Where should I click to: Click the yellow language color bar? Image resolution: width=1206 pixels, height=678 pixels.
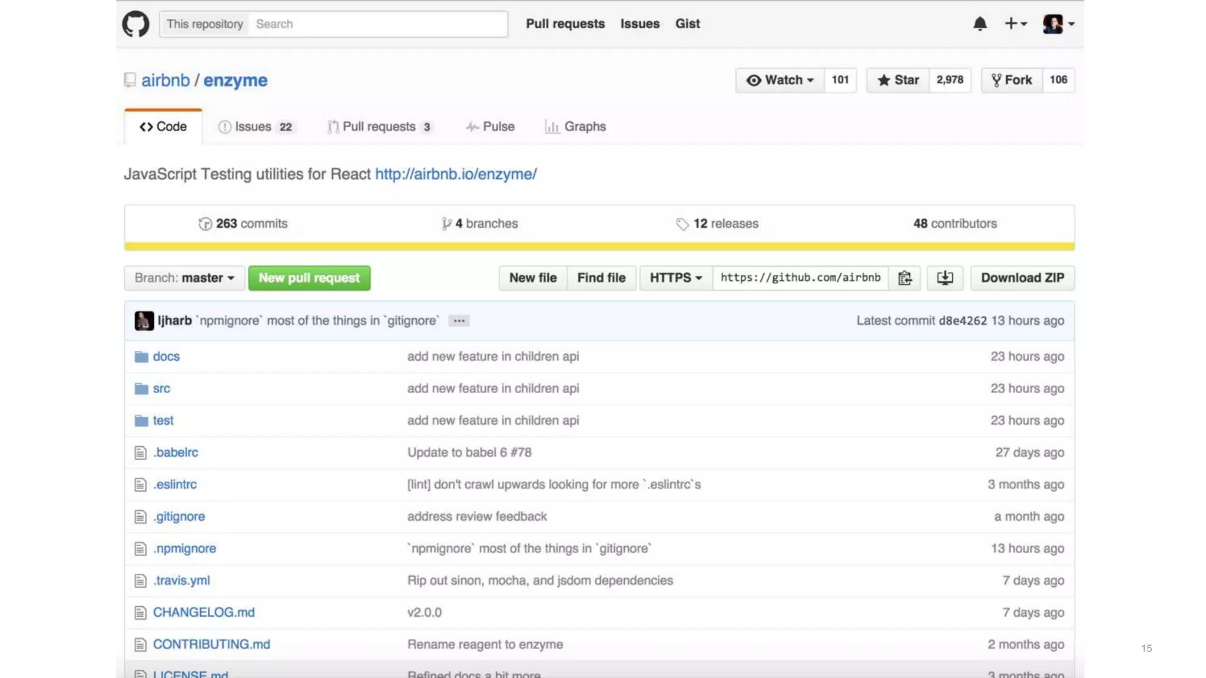point(599,247)
